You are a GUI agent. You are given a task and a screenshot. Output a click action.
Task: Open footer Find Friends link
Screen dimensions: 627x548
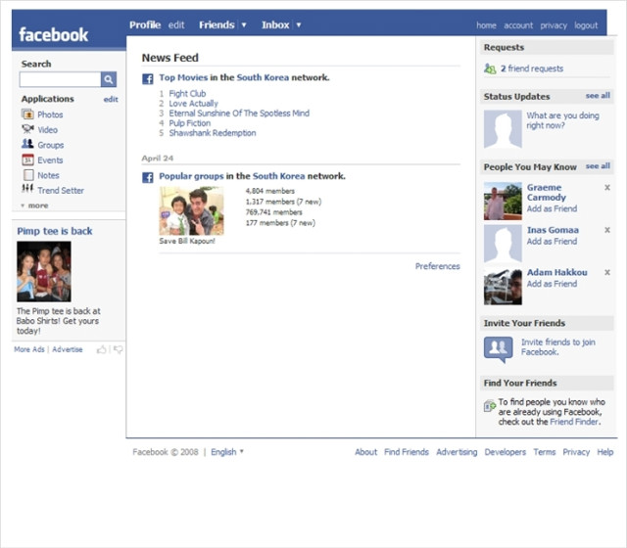[407, 452]
